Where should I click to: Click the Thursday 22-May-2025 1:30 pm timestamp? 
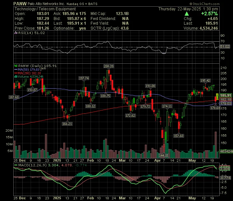(188, 9)
